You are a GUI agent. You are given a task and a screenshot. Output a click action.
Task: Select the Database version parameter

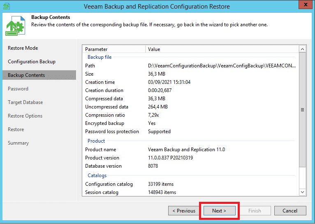[104, 166]
